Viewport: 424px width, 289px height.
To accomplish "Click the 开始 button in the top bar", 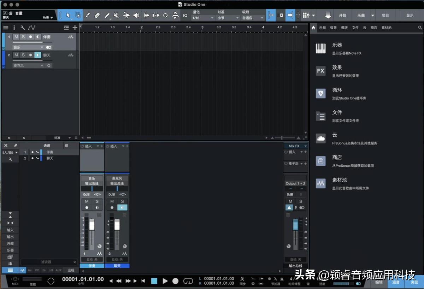I will click(342, 15).
